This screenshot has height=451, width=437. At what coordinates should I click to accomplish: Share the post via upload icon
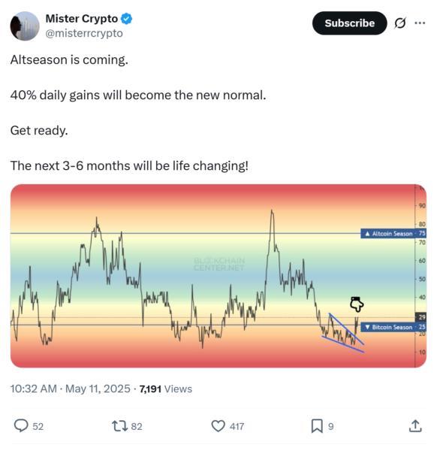(x=415, y=425)
